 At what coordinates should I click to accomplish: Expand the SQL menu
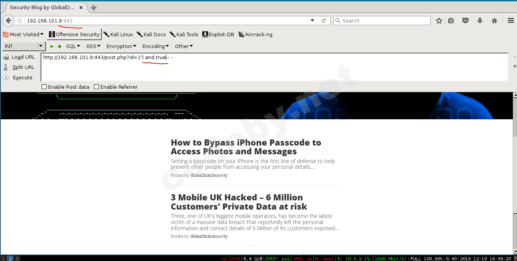tap(73, 46)
